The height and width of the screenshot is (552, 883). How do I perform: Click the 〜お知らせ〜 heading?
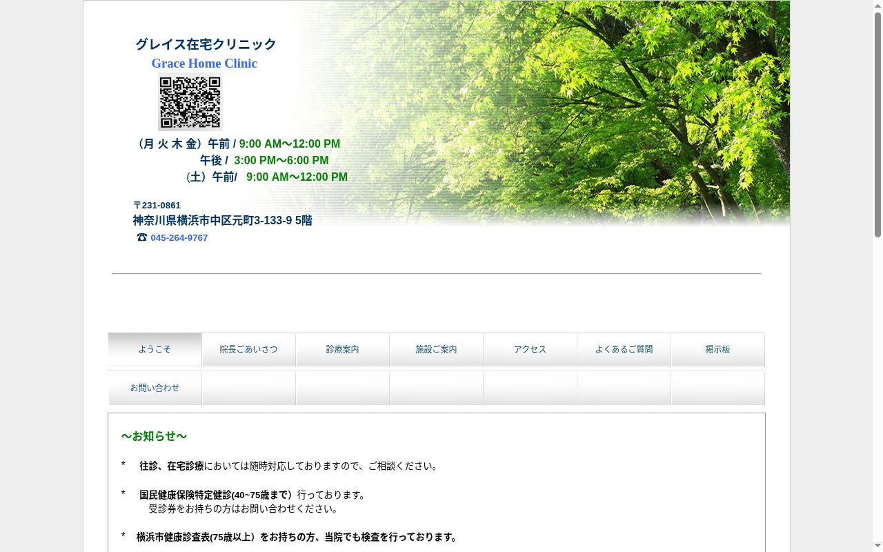pyautogui.click(x=154, y=436)
